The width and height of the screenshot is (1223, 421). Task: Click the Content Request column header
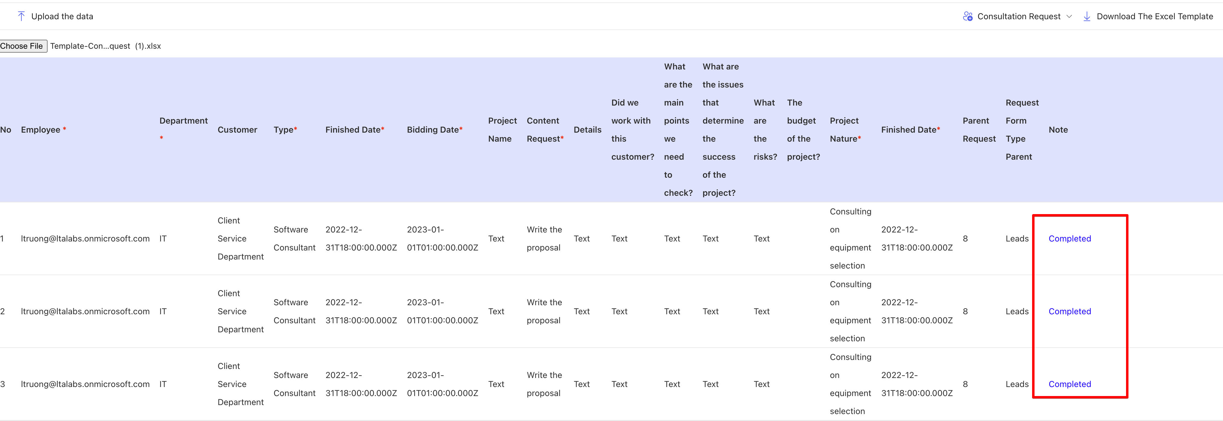[x=543, y=130]
